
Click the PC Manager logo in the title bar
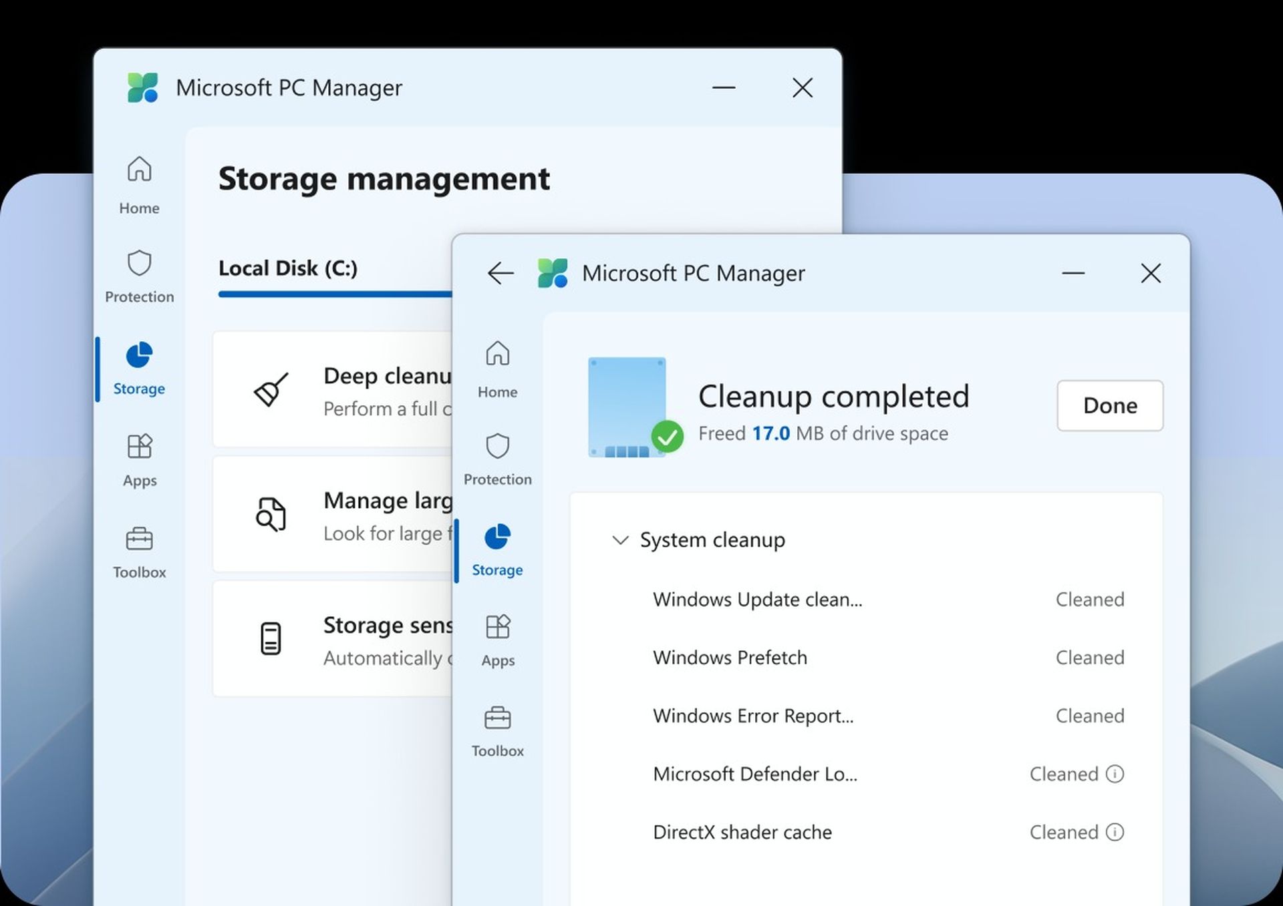(553, 273)
